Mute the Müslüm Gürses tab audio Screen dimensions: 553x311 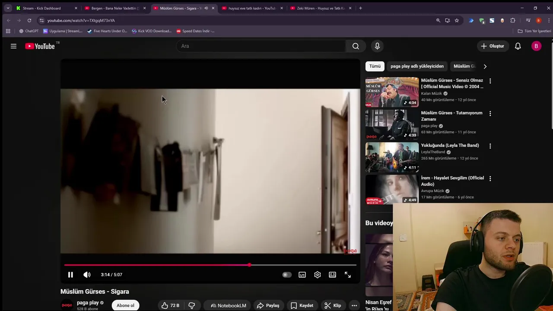(206, 8)
